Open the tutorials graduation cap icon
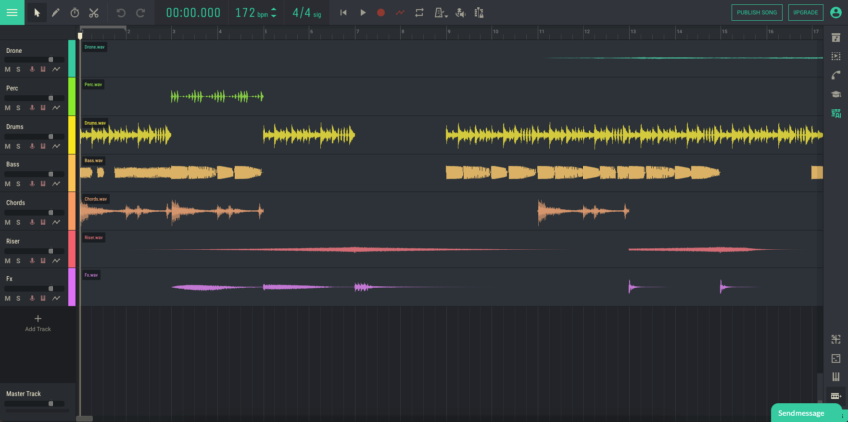The width and height of the screenshot is (848, 422). [836, 94]
